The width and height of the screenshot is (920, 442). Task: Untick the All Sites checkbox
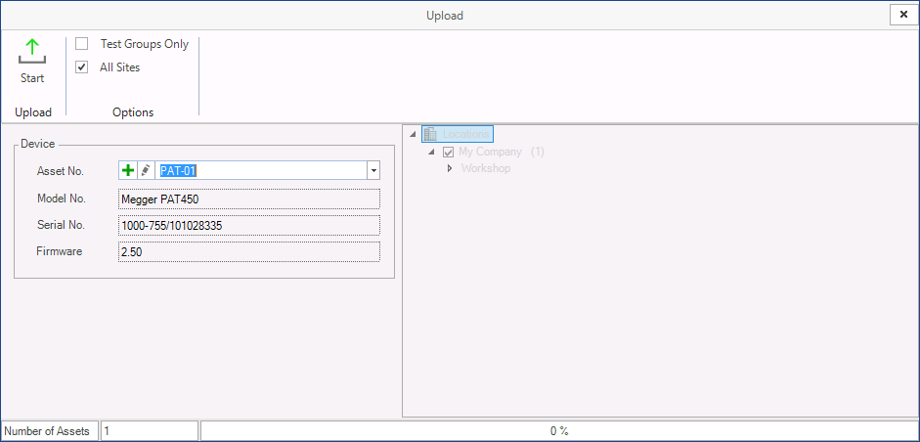[x=81, y=67]
